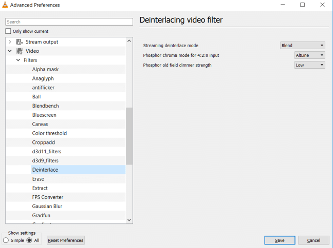Open the Streaming deinterlace mode dropdown

302,46
